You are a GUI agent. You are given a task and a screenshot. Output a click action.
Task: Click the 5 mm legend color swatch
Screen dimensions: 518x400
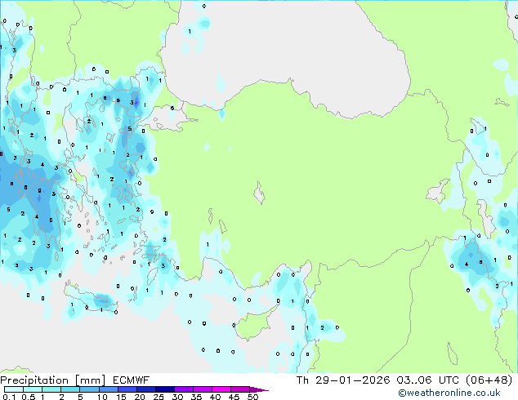pyautogui.click(x=89, y=389)
